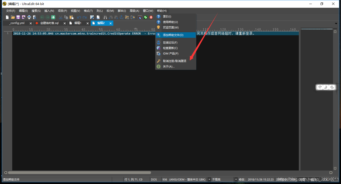Click the Save file disk icon

point(18,17)
